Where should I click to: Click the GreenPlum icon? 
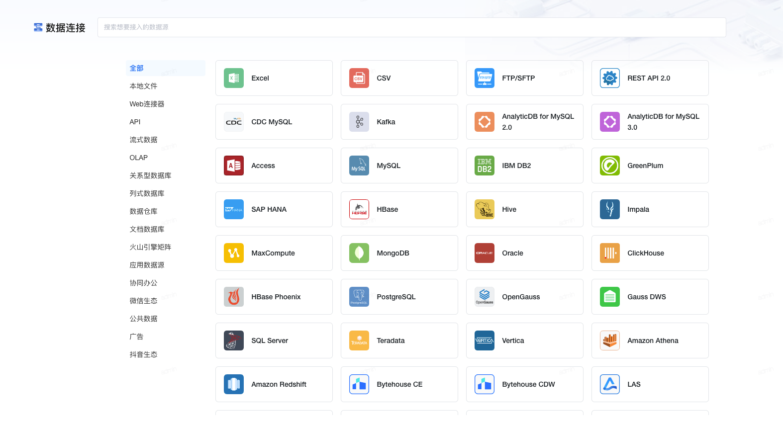click(x=610, y=166)
